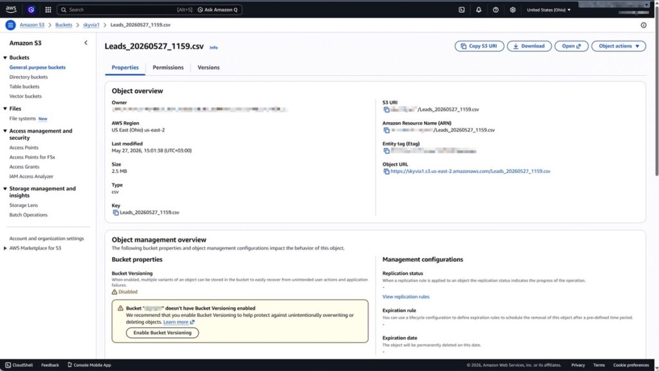Open the info panel icon at right
The width and height of the screenshot is (659, 371).
[x=644, y=25]
